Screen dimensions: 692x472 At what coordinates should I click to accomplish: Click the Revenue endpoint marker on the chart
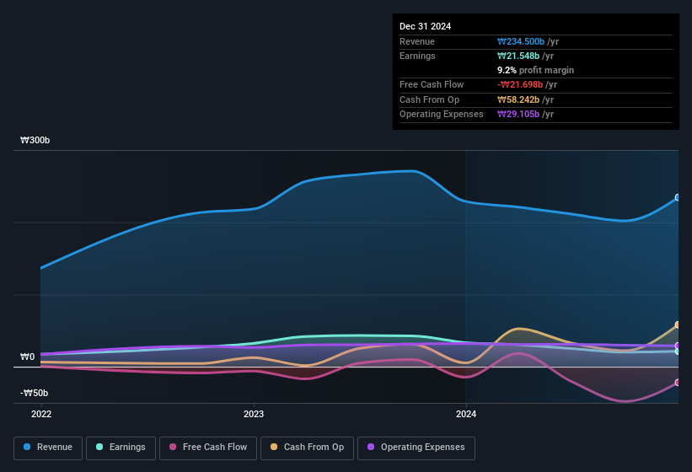(678, 197)
